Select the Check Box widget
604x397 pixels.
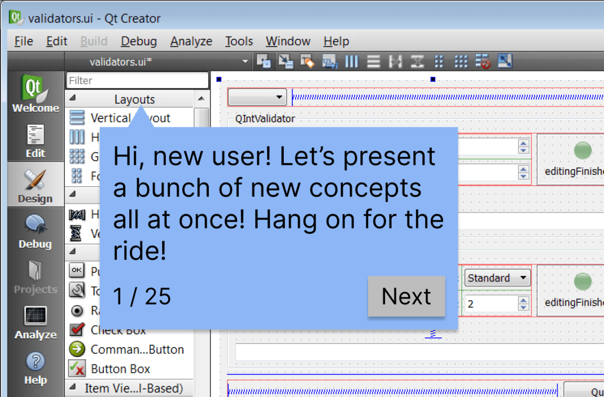pyautogui.click(x=118, y=330)
